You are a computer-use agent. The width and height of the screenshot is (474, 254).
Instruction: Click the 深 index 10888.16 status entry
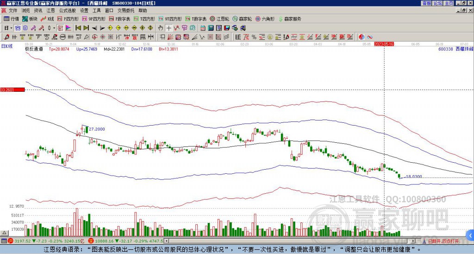pos(125,241)
